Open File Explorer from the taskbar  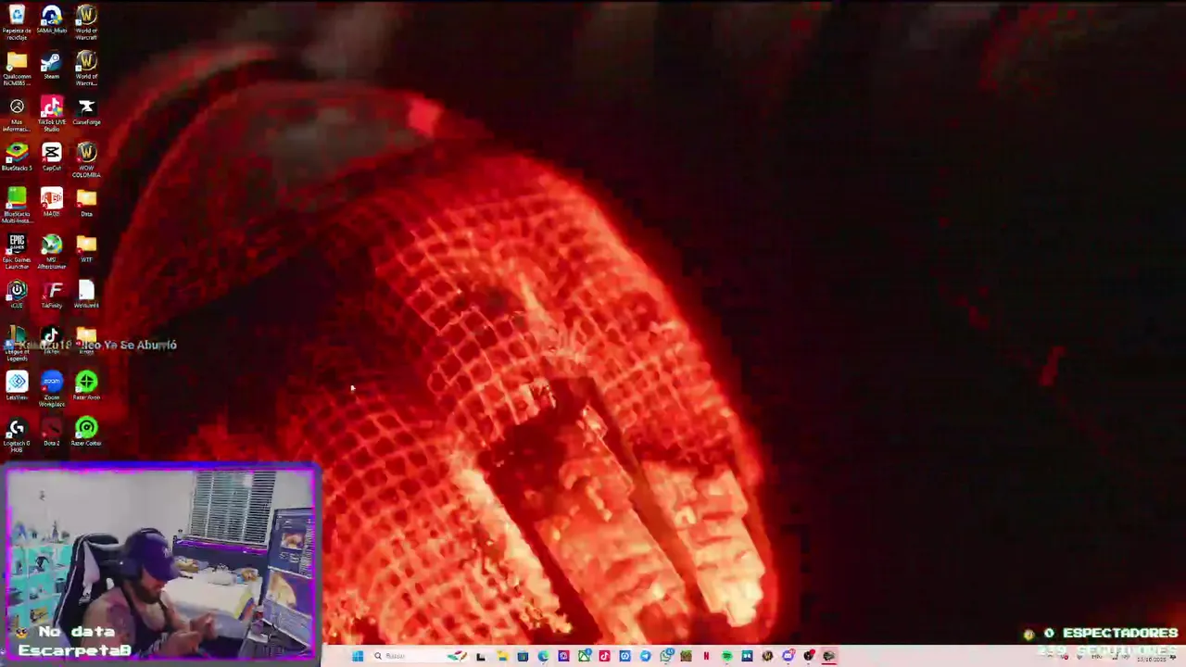pos(502,656)
